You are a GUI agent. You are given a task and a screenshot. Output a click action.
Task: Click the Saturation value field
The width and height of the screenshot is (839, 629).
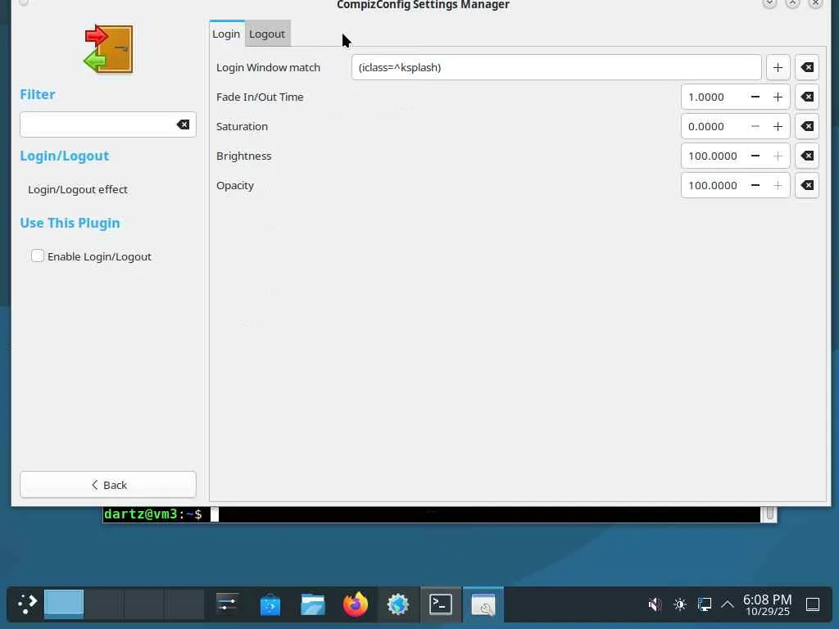point(714,126)
